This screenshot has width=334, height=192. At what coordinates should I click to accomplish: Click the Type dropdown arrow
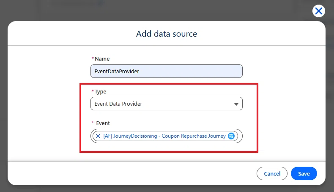click(236, 104)
